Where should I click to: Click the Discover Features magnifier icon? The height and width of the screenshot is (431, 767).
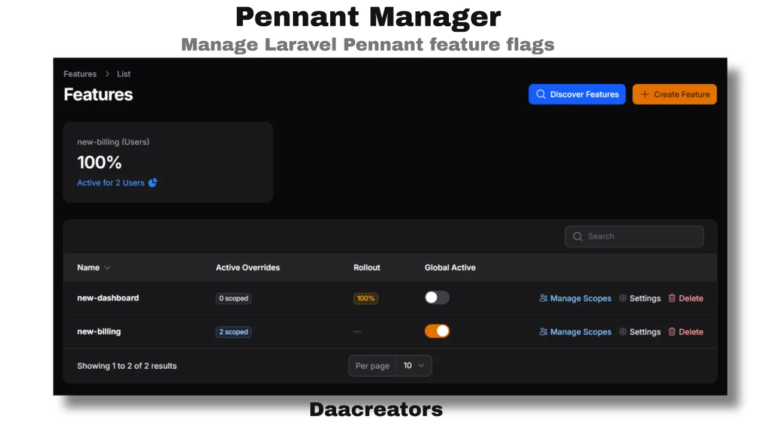(x=540, y=94)
